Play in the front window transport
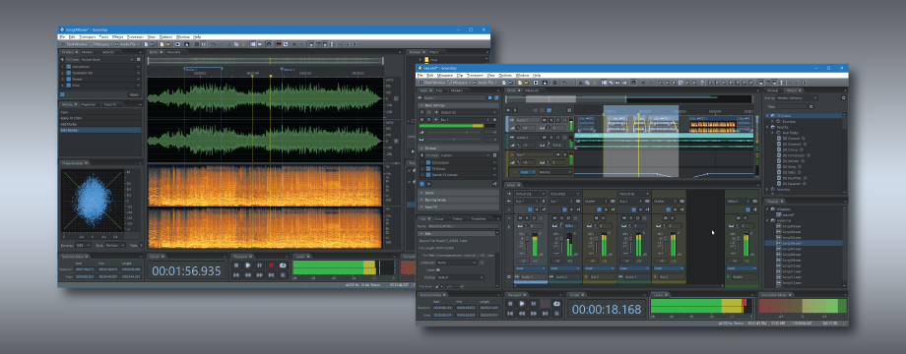 (x=521, y=303)
